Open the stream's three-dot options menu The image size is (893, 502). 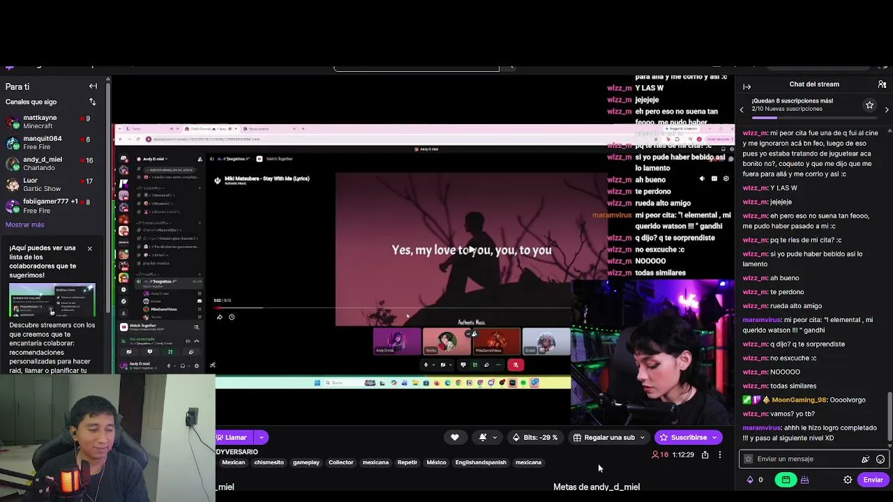tap(720, 455)
